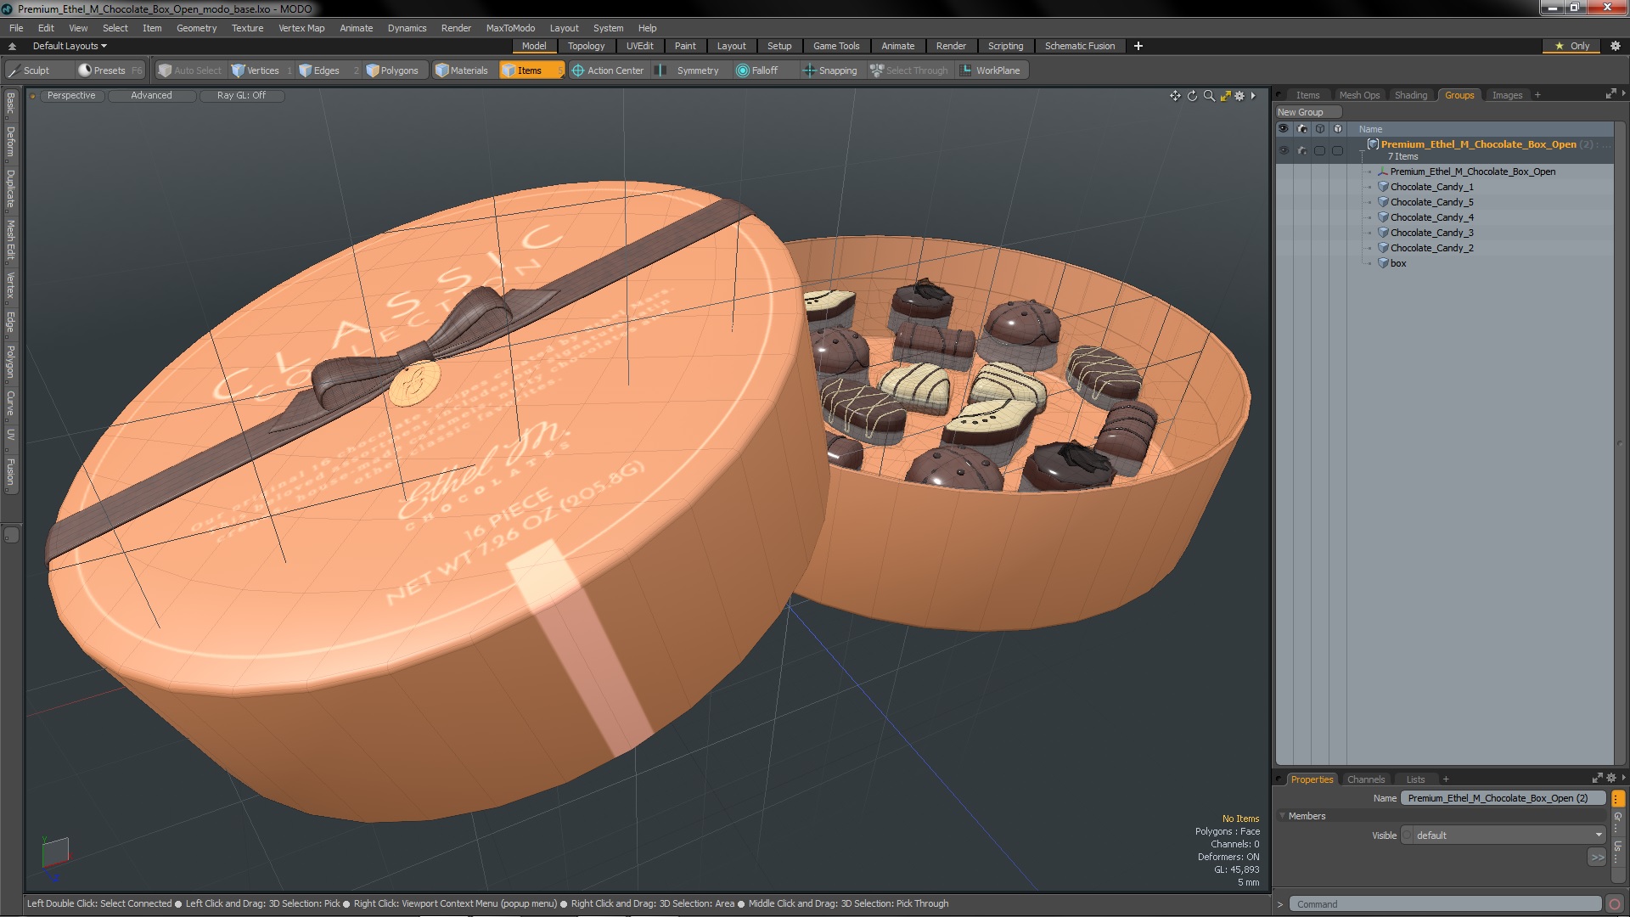Click the home icon left of Default Layouts
The image size is (1630, 917).
(x=12, y=46)
